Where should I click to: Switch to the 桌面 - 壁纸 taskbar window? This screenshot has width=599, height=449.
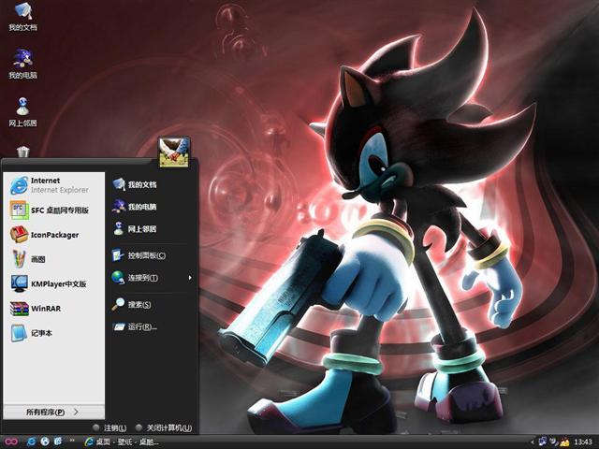coord(122,442)
